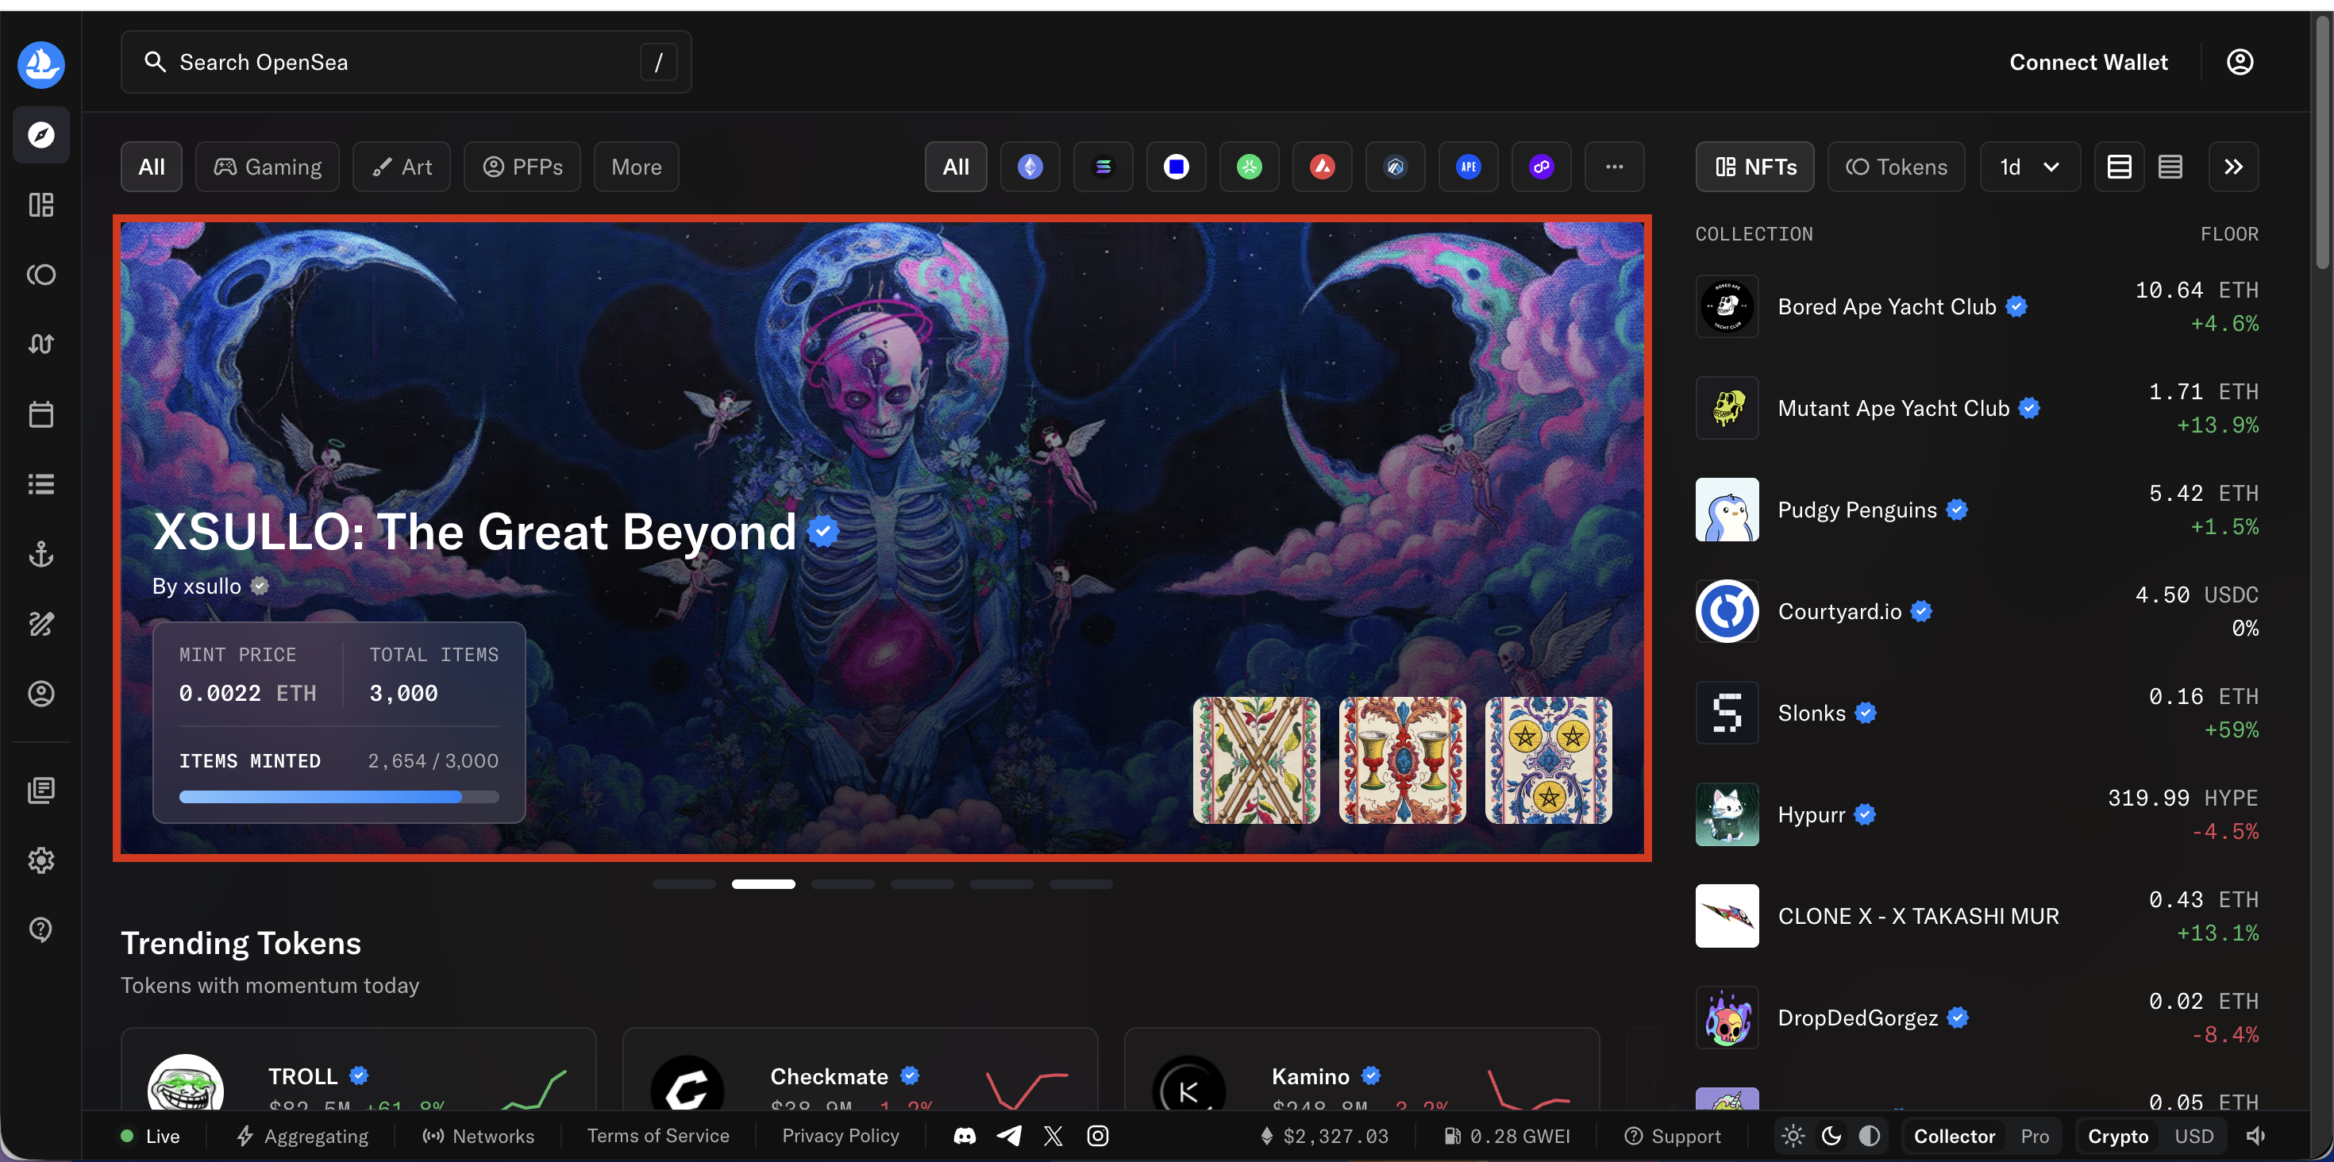Select the Art category tab
The height and width of the screenshot is (1162, 2334).
click(x=402, y=167)
